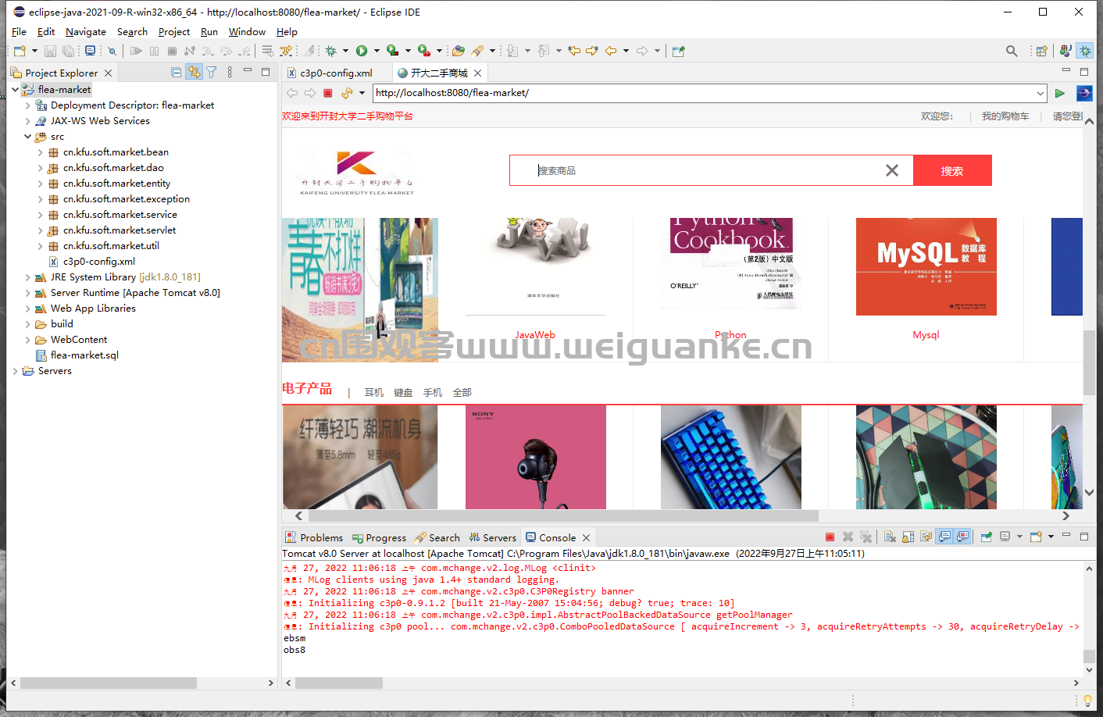Collapse the src folder
1103x717 pixels.
coord(27,137)
